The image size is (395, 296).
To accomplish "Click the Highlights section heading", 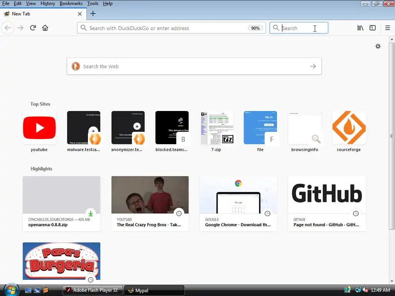I will (41, 169).
